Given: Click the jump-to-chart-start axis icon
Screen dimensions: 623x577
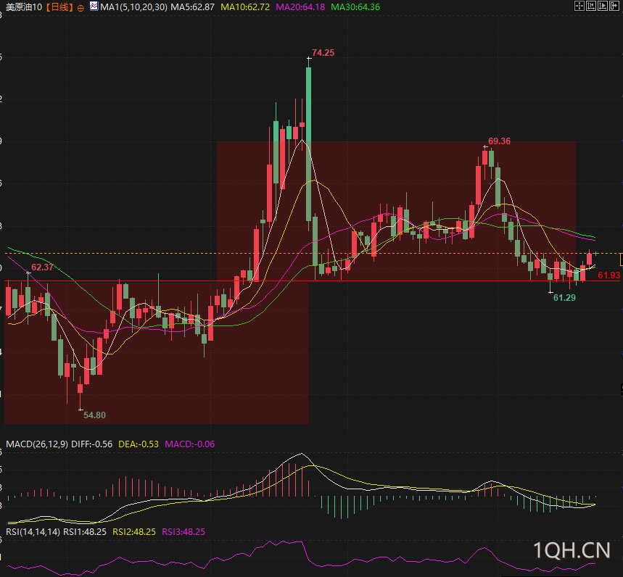Looking at the screenshot, I should pos(591,7).
